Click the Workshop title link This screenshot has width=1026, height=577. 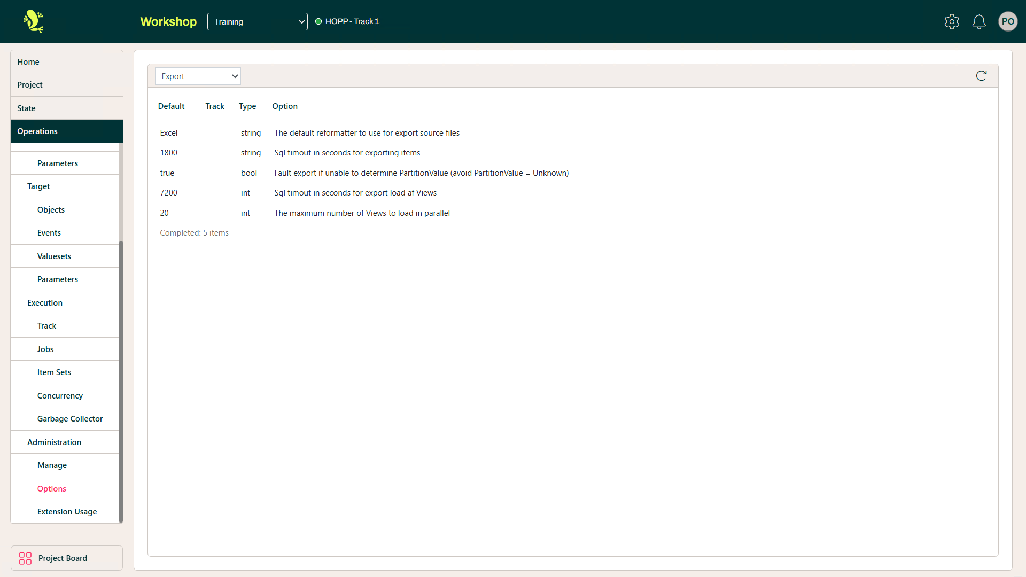coord(168,21)
